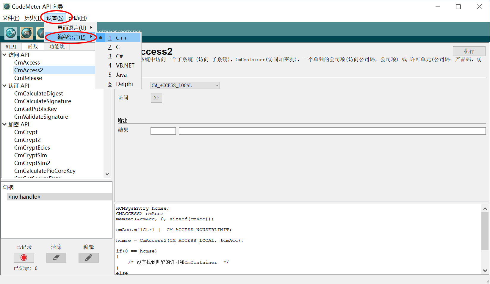Select CmCrypt in the function tree
Viewport: 490px width, 284px height.
(26, 132)
